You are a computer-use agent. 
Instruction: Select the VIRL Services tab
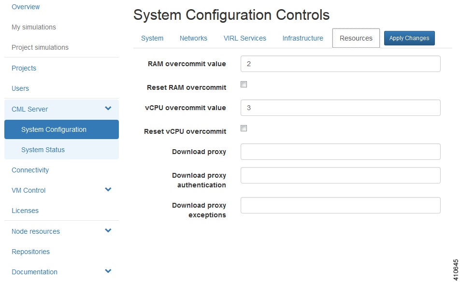(x=244, y=38)
